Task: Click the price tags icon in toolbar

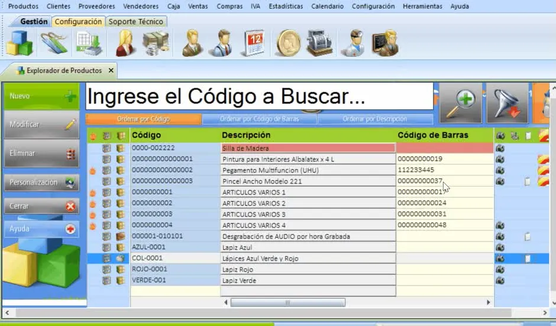Action: pyautogui.click(x=54, y=43)
